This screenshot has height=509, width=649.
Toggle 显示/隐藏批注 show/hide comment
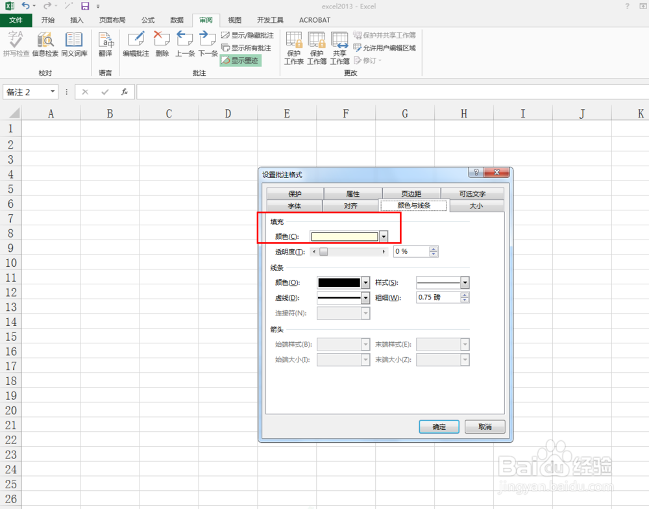point(247,35)
